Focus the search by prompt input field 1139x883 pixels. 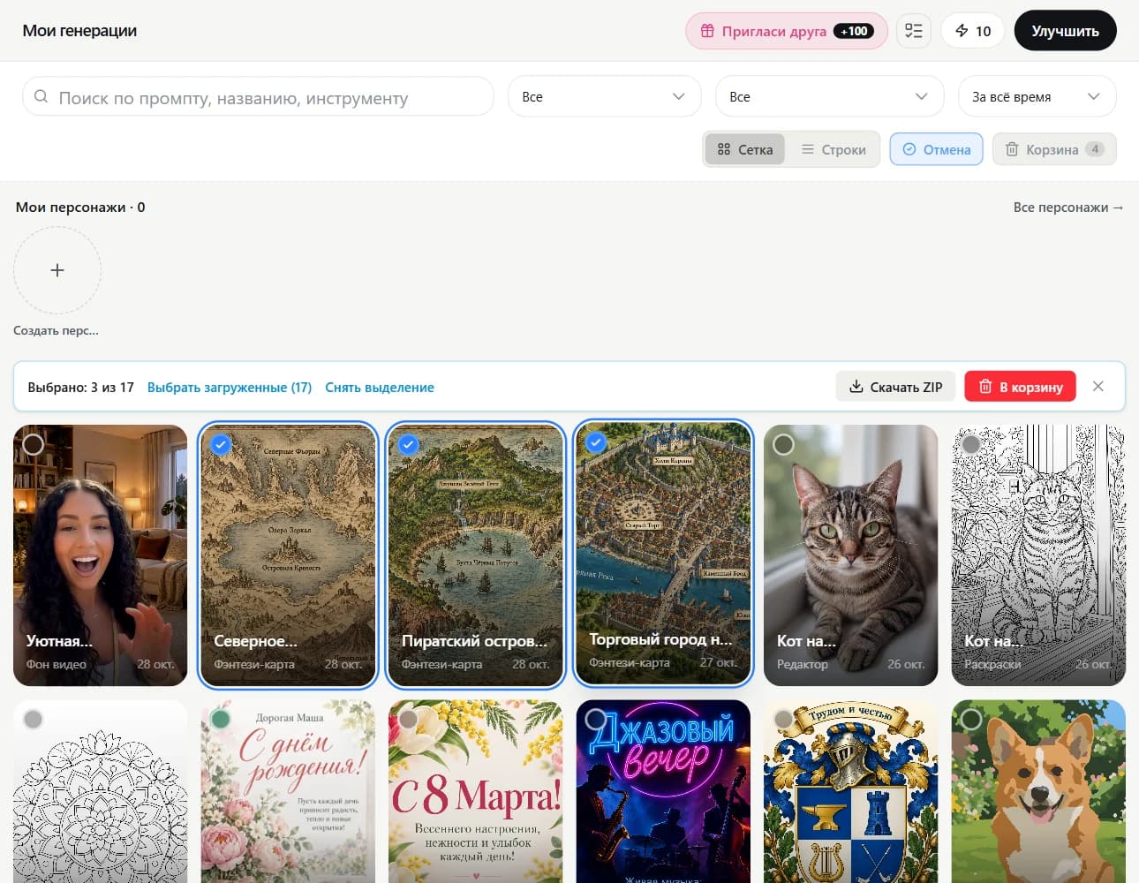tap(258, 96)
